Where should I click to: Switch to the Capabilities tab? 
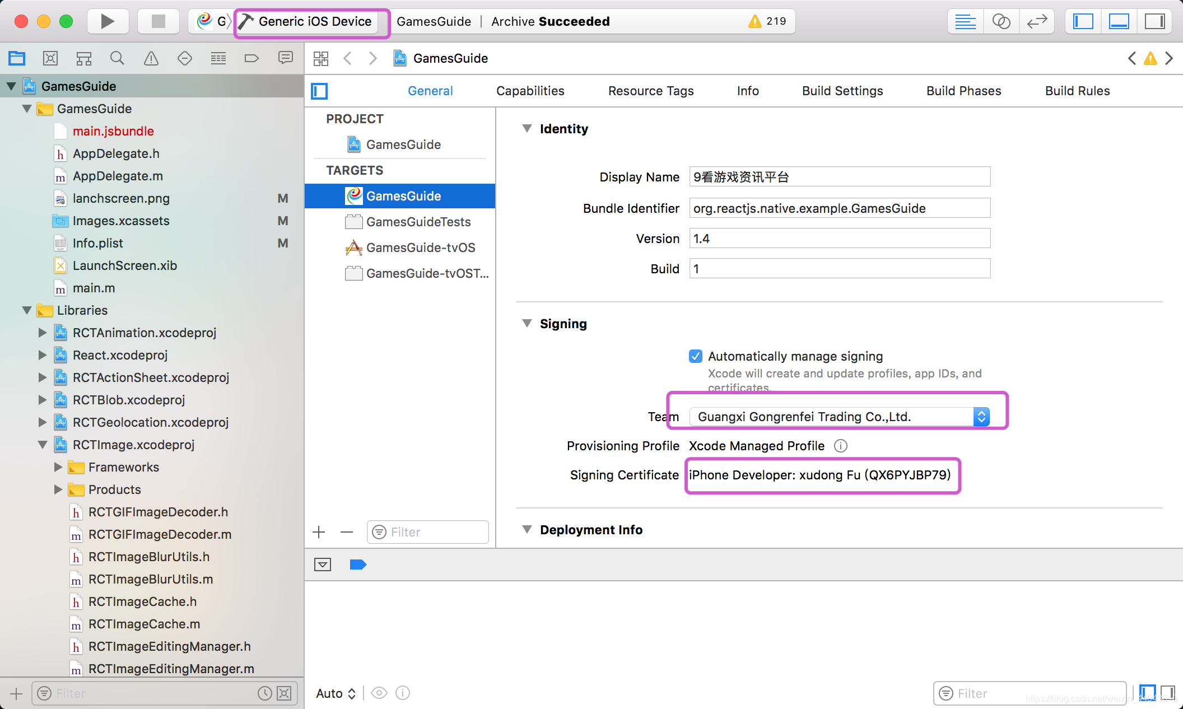pyautogui.click(x=530, y=91)
